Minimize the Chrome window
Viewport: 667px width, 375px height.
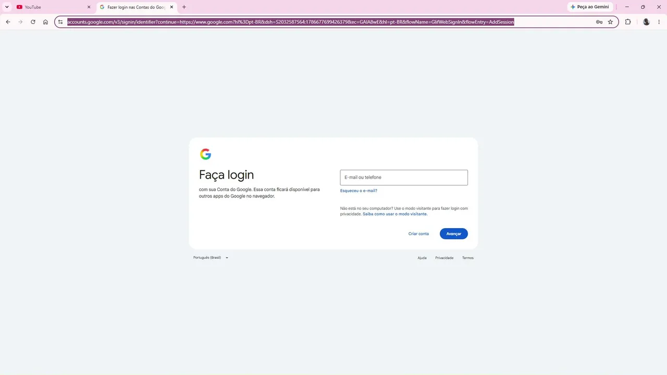pyautogui.click(x=627, y=7)
